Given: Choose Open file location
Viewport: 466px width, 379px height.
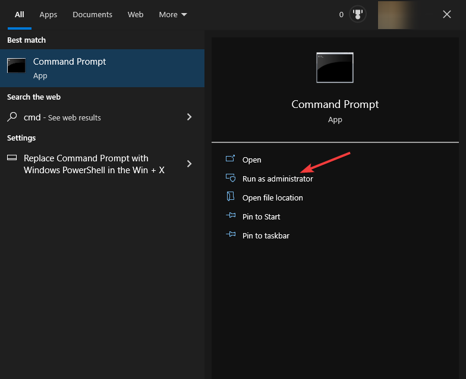Looking at the screenshot, I should point(272,198).
